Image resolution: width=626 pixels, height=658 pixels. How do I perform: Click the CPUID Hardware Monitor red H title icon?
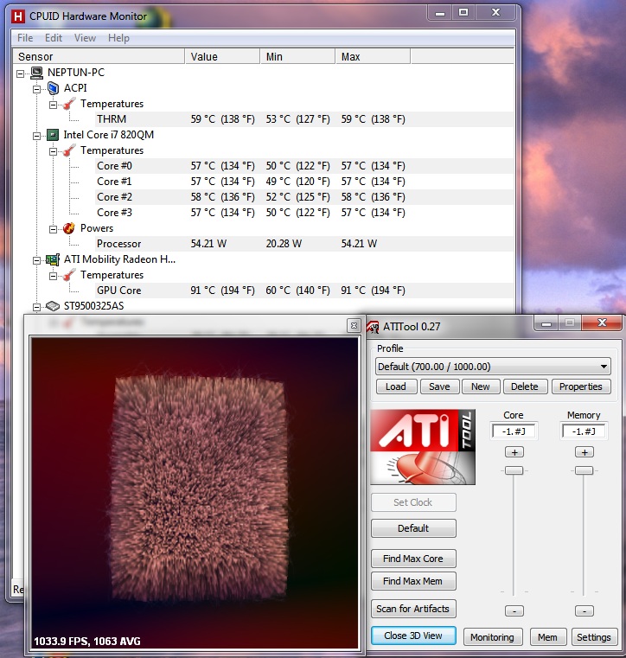coord(17,16)
